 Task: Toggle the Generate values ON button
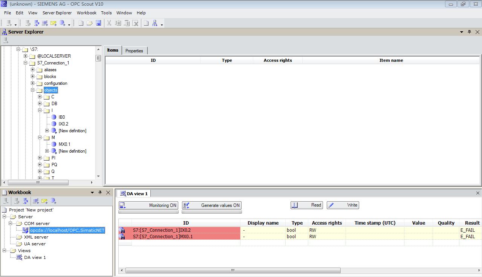coord(211,205)
